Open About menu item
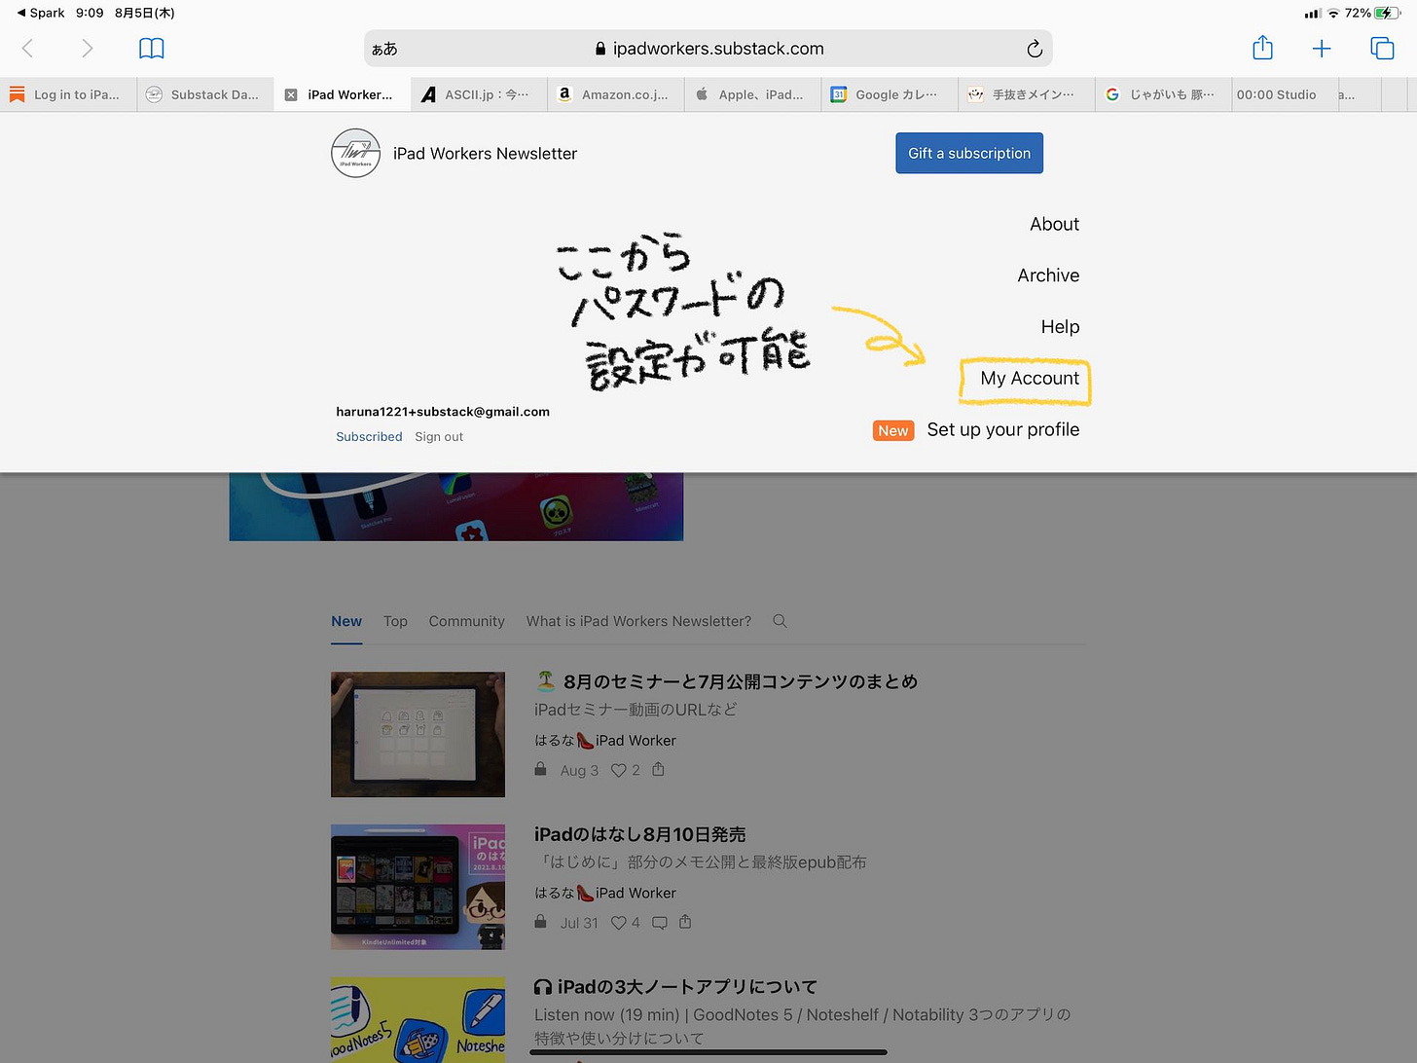Viewport: 1417px width, 1063px height. coord(1054,224)
